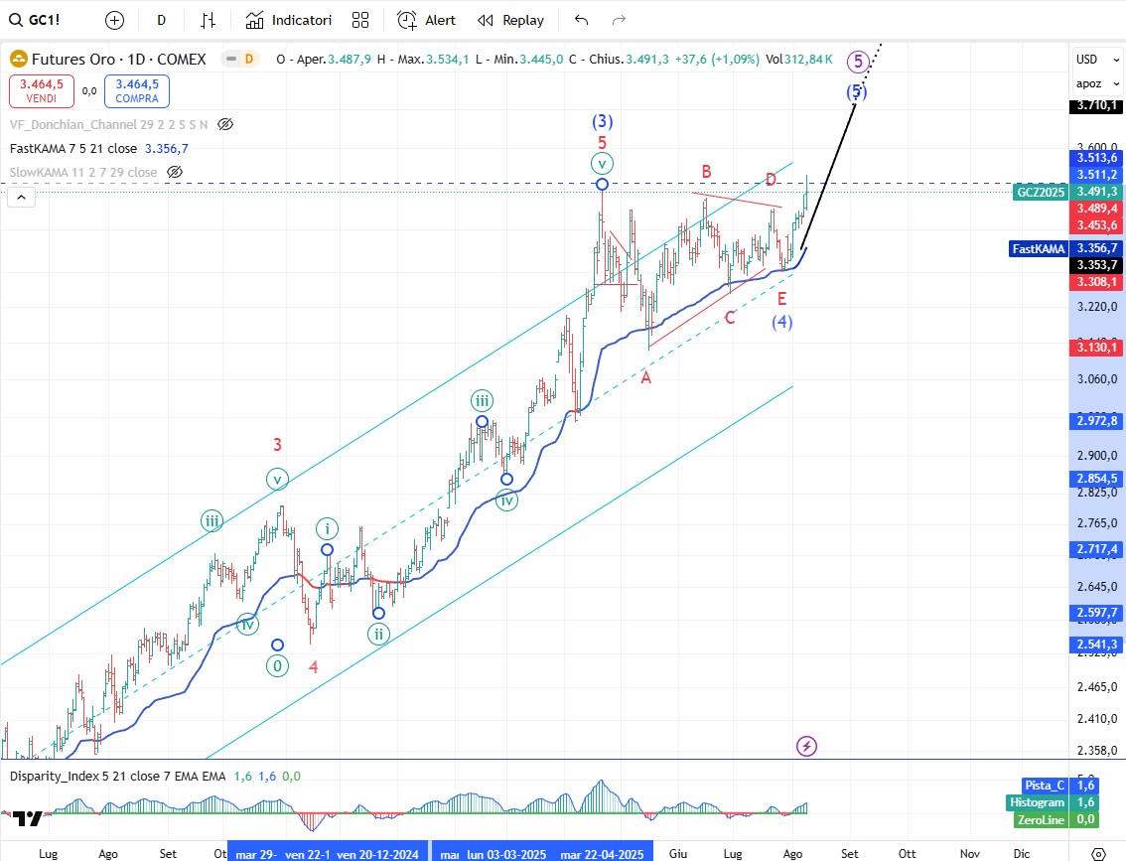This screenshot has width=1126, height=861.
Task: Click the Futures Oro symbol title
Action: [x=118, y=60]
